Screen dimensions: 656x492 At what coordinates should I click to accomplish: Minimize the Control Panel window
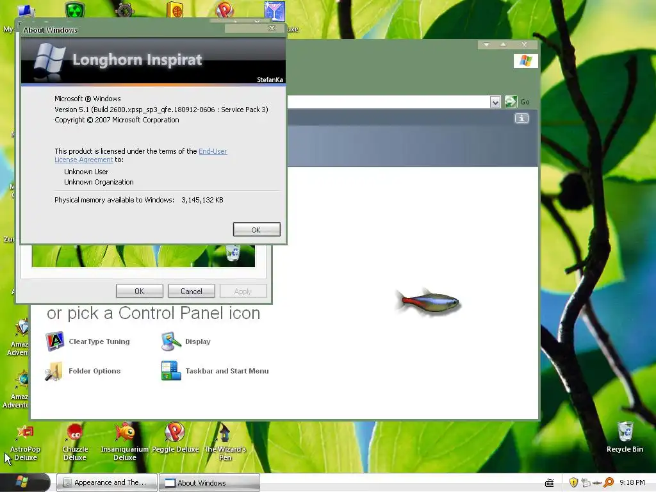486,44
